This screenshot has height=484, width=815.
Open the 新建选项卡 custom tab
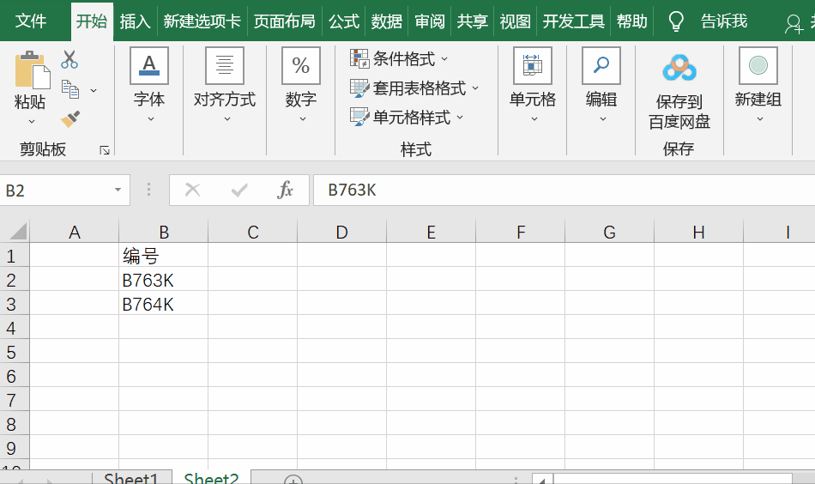click(202, 21)
